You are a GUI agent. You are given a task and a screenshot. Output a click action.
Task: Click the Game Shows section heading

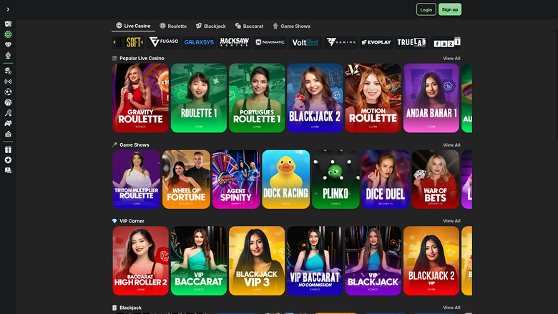pyautogui.click(x=134, y=145)
